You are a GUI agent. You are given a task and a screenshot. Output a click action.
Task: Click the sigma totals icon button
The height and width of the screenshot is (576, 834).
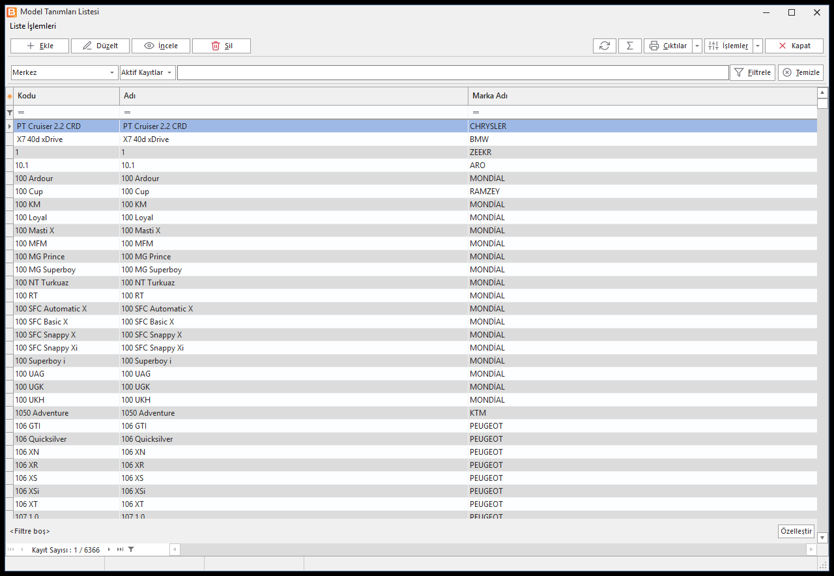pyautogui.click(x=630, y=46)
